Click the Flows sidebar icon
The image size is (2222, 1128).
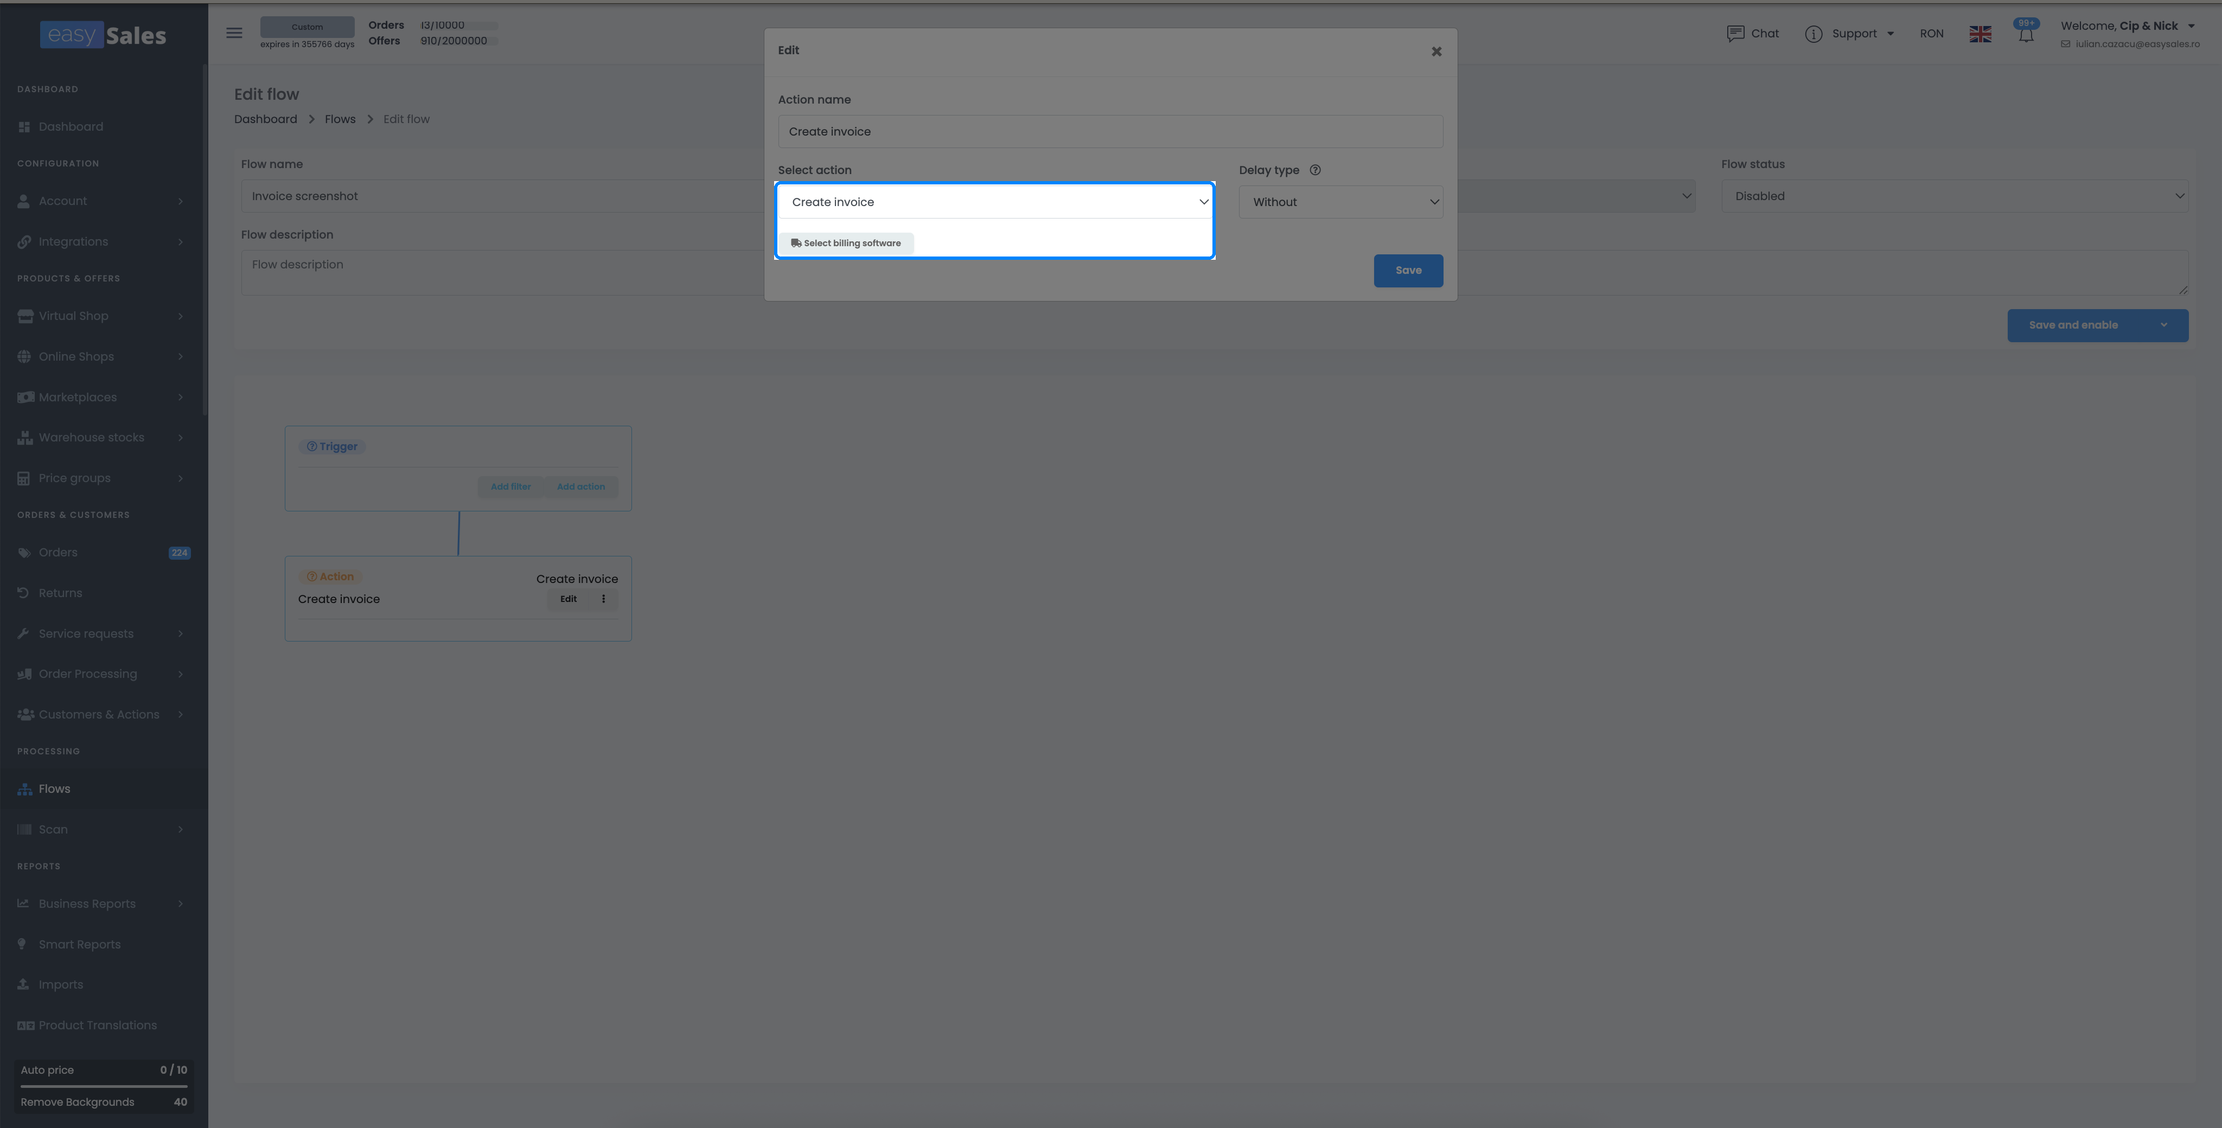click(x=25, y=789)
